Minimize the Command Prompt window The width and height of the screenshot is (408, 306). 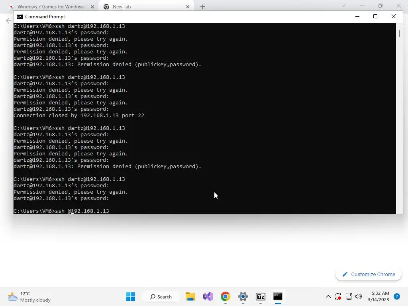pyautogui.click(x=357, y=17)
